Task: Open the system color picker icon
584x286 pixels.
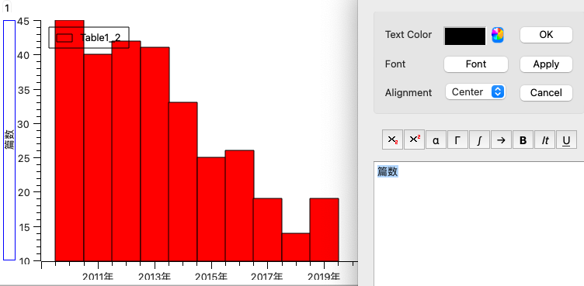Action: 498,35
